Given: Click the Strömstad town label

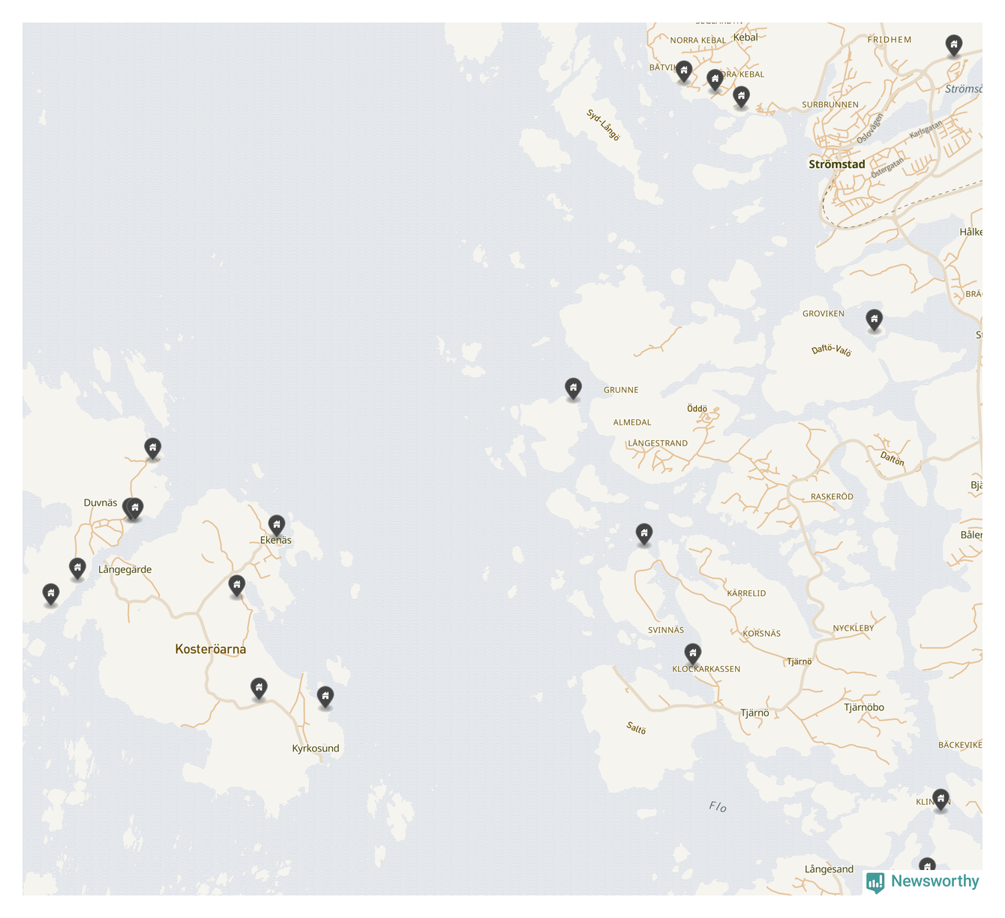Looking at the screenshot, I should pyautogui.click(x=836, y=164).
